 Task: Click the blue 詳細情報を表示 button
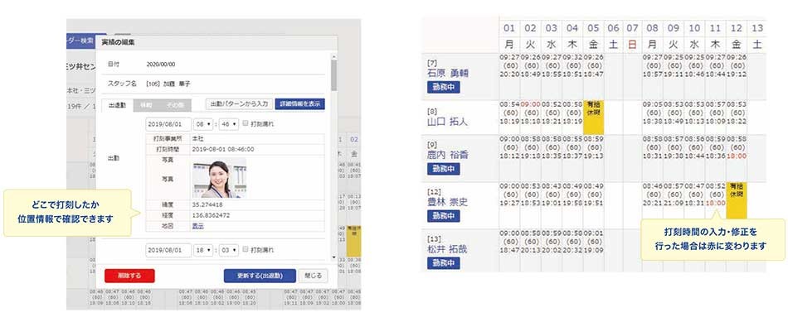click(x=299, y=103)
